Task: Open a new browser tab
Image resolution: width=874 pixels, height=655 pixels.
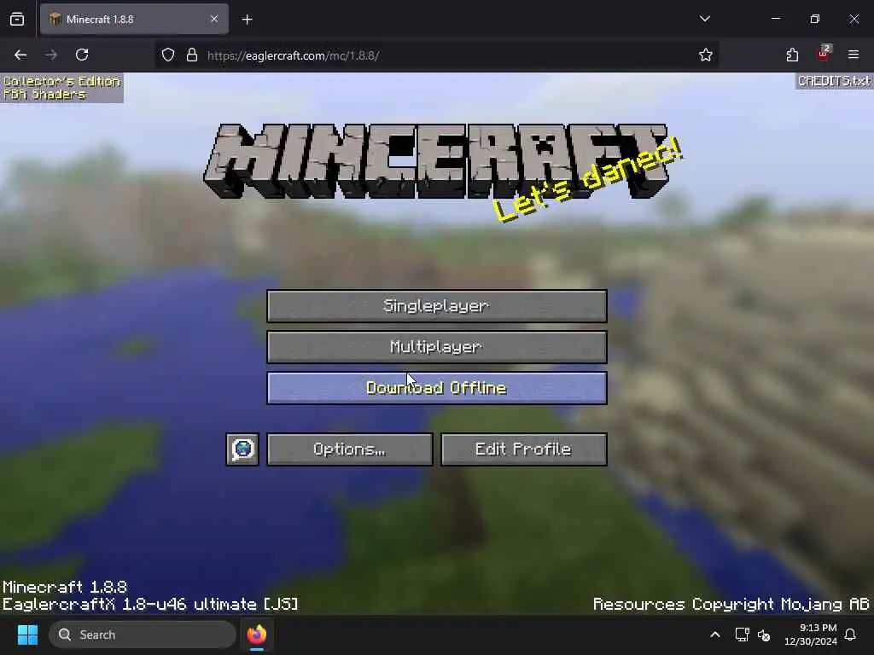Action: pyautogui.click(x=247, y=20)
